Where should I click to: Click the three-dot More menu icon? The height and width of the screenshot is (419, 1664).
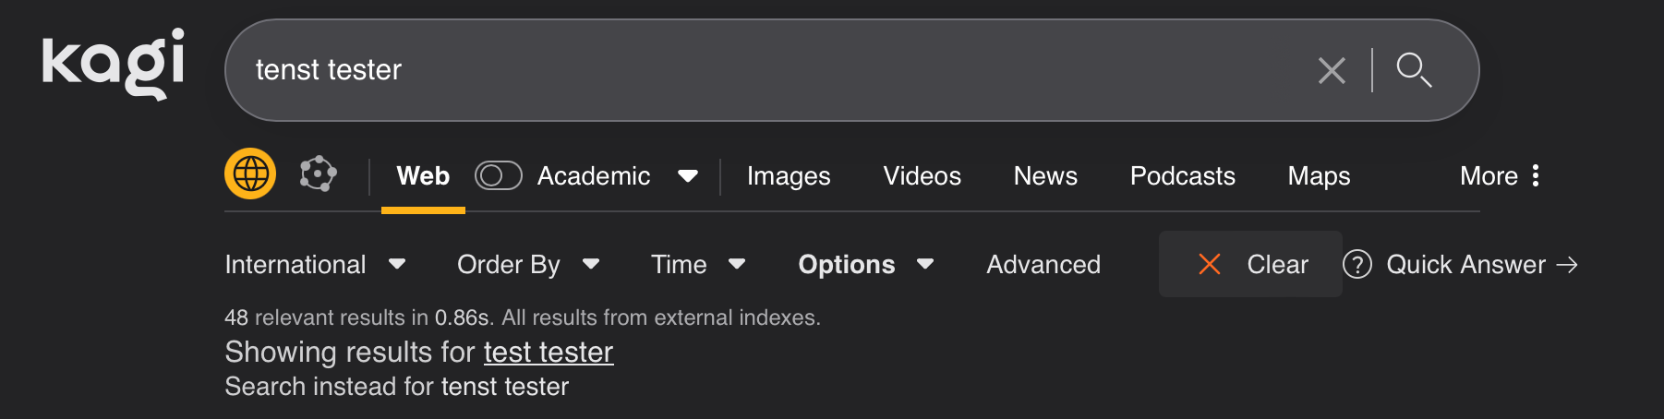pyautogui.click(x=1535, y=175)
